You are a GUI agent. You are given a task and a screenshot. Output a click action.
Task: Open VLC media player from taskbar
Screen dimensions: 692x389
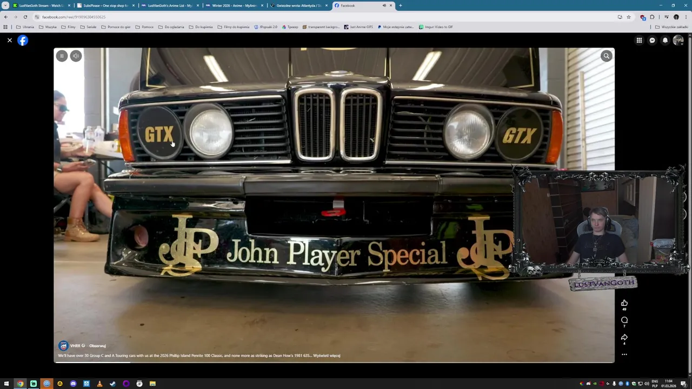pyautogui.click(x=99, y=384)
